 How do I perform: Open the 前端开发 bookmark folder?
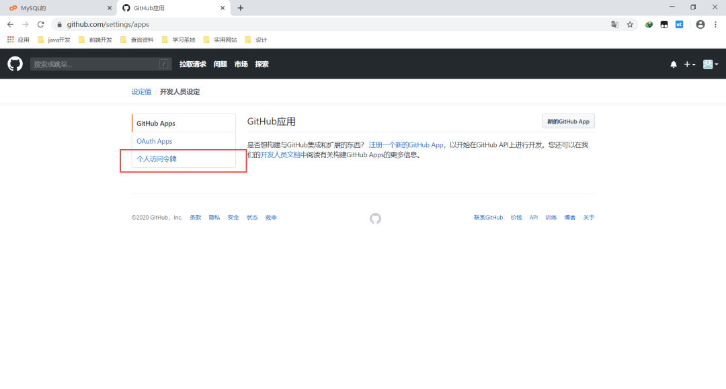click(95, 40)
